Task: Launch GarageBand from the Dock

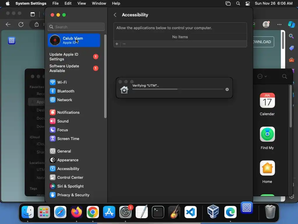Action: [x=174, y=212]
